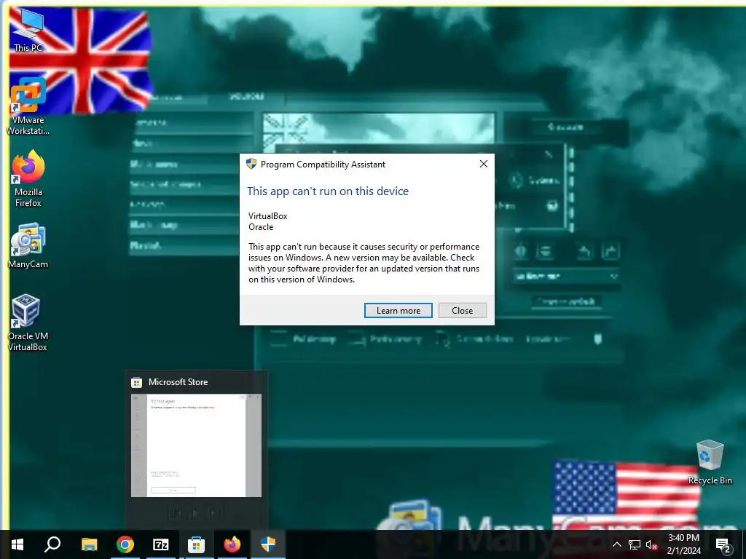Click the Program Compatibility Assistant shield icon
Viewport: 746px width, 559px height.
(x=251, y=164)
